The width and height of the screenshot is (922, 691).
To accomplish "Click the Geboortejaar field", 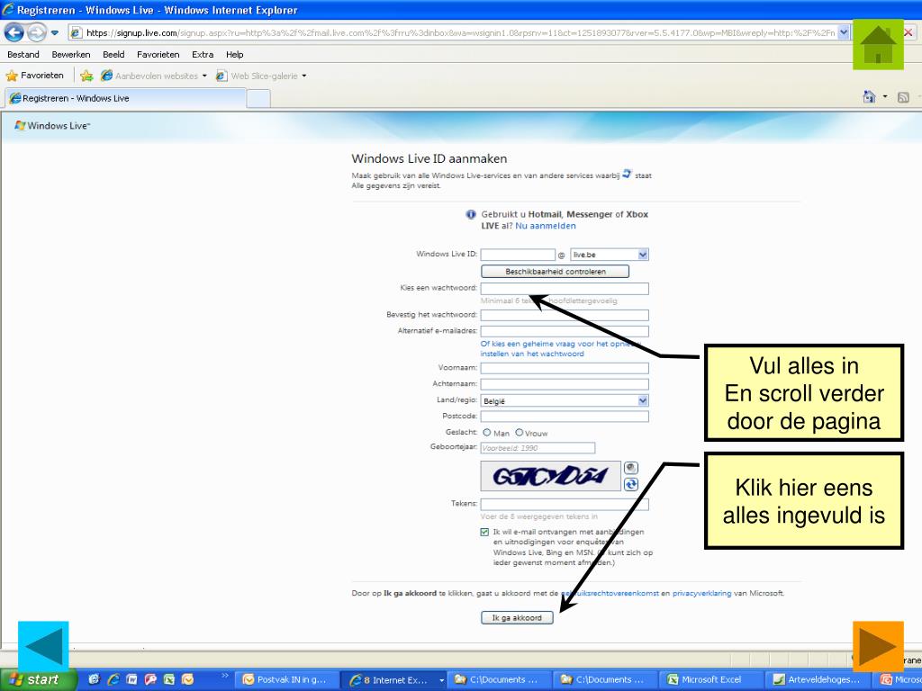I will pos(538,448).
